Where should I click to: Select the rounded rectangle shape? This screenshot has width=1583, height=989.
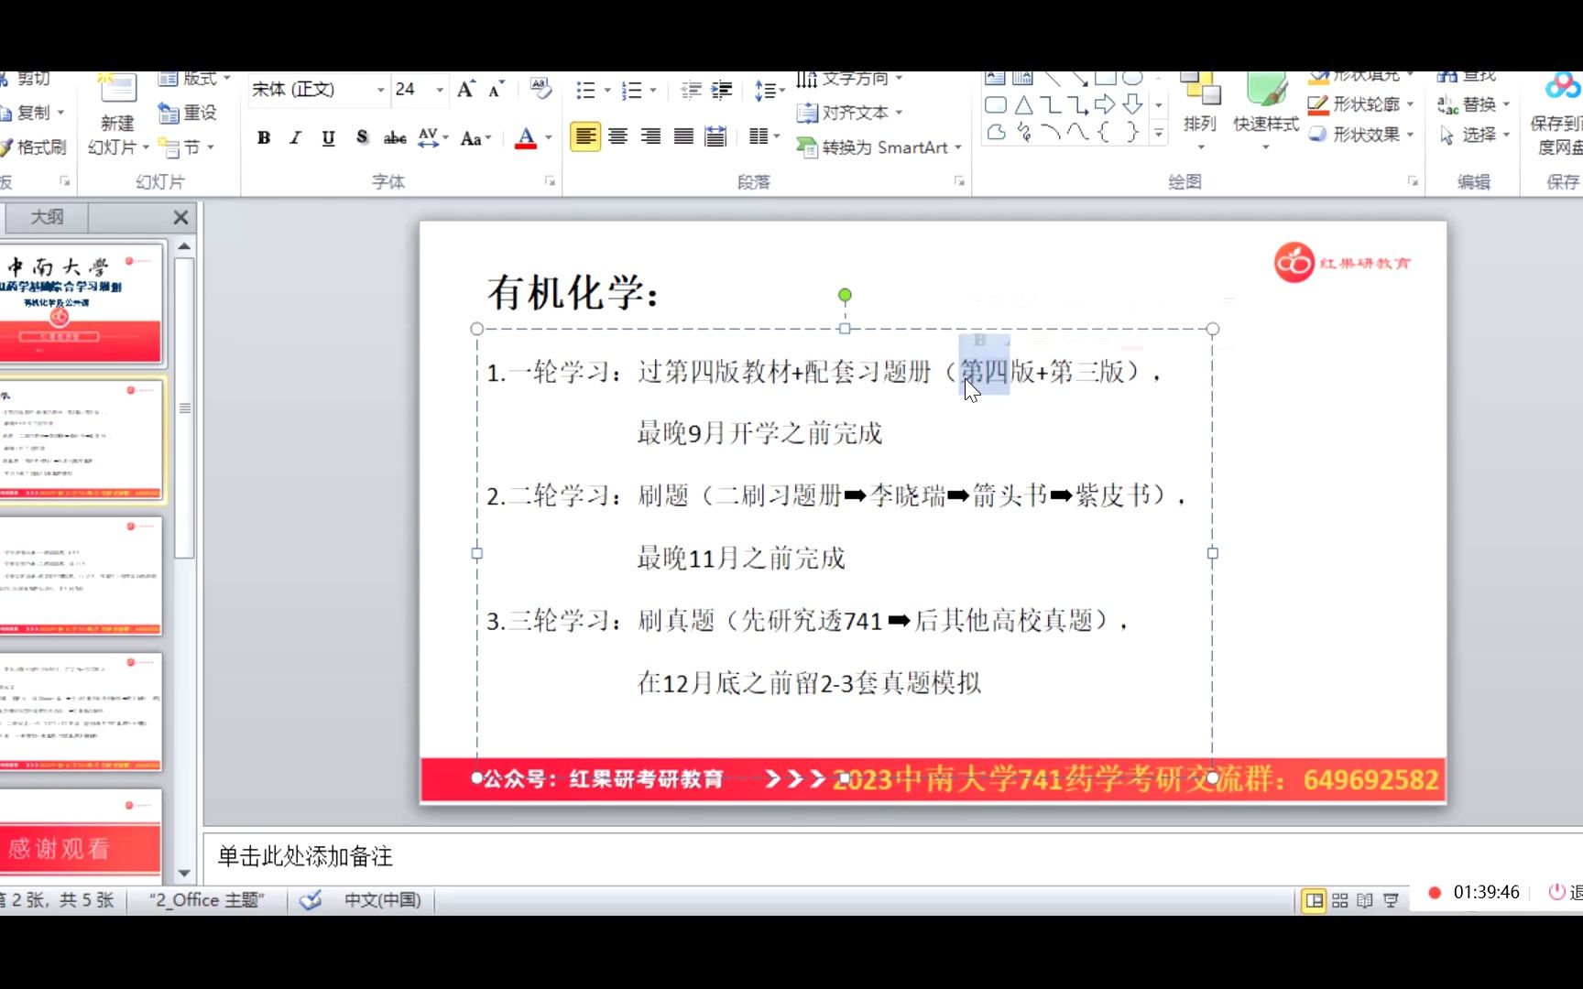pyautogui.click(x=996, y=104)
